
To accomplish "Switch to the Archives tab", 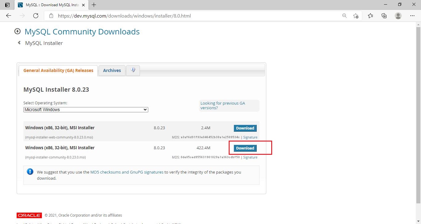I will click(112, 70).
